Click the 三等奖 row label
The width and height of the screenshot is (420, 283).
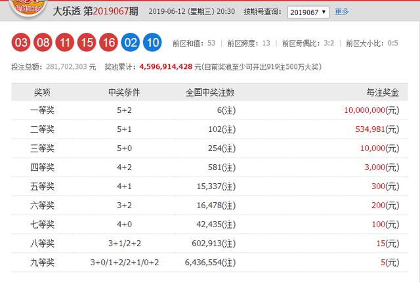pyautogui.click(x=42, y=148)
